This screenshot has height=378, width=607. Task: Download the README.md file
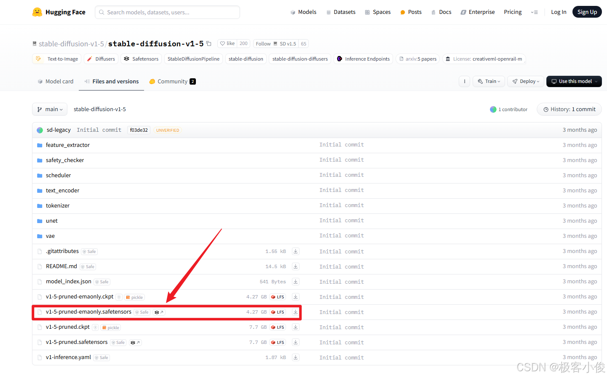click(x=296, y=266)
